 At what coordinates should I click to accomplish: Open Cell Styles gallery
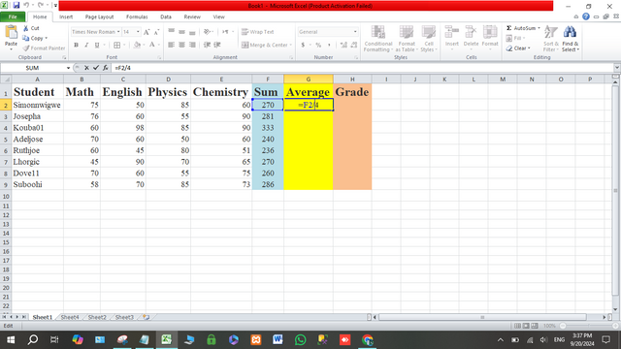429,39
